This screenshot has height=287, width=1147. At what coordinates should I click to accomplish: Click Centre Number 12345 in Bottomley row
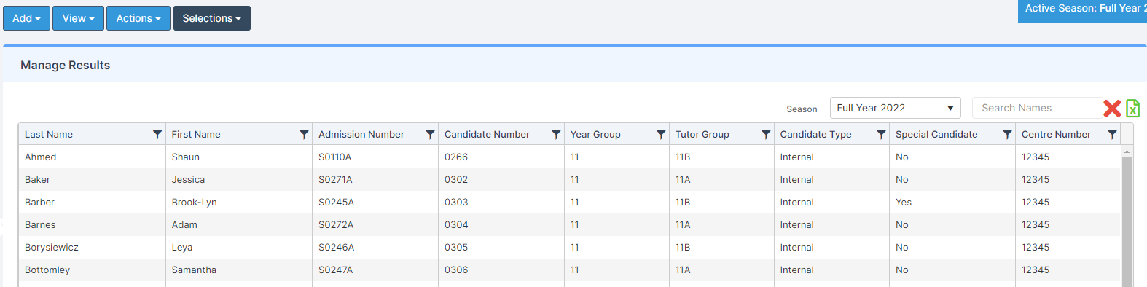(1036, 270)
